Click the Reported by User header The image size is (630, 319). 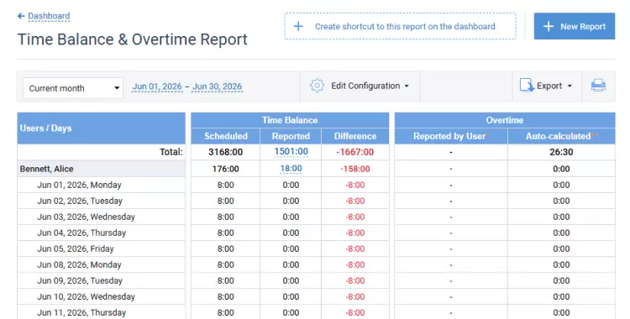(451, 136)
